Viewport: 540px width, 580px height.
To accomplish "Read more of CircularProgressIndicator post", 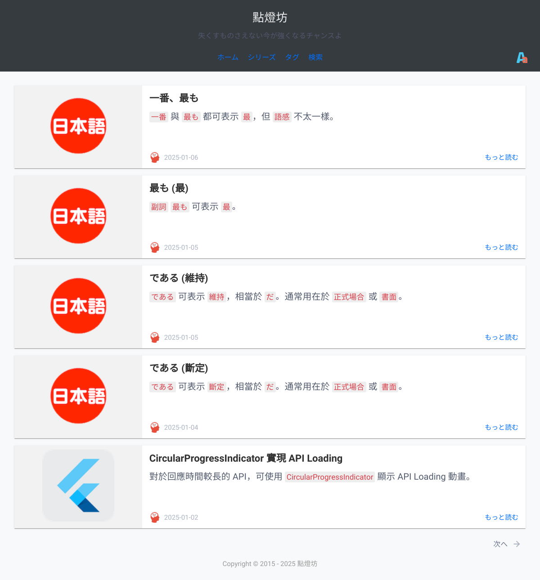I will coord(501,517).
